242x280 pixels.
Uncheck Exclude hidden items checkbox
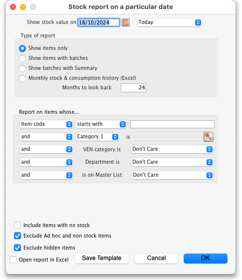[17, 248]
